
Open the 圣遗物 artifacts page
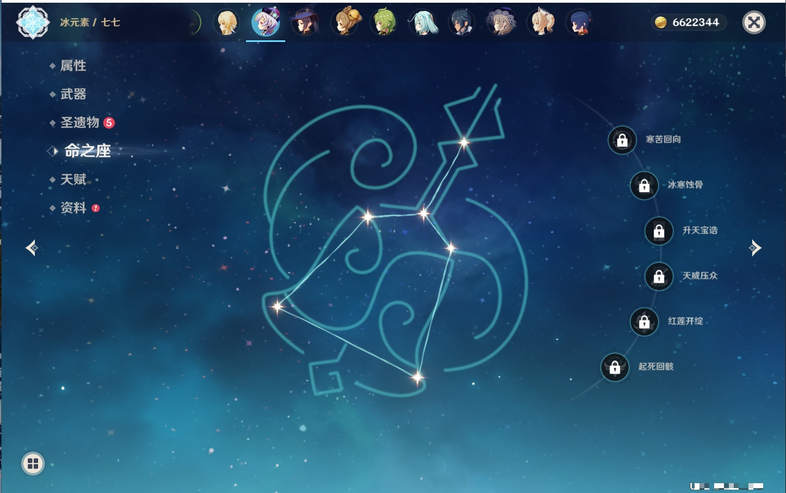click(79, 123)
